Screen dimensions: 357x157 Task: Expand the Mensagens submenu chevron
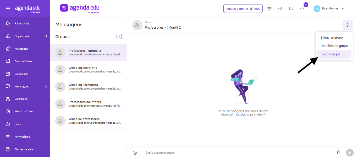point(46,86)
